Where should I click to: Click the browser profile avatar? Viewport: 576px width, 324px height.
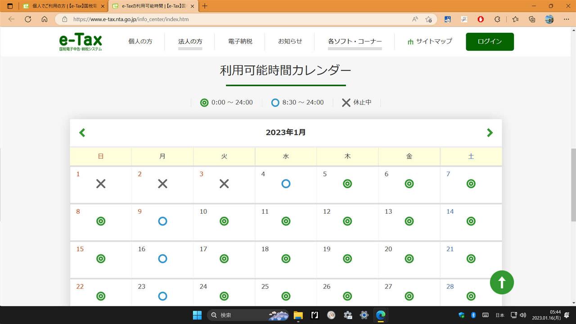click(549, 19)
